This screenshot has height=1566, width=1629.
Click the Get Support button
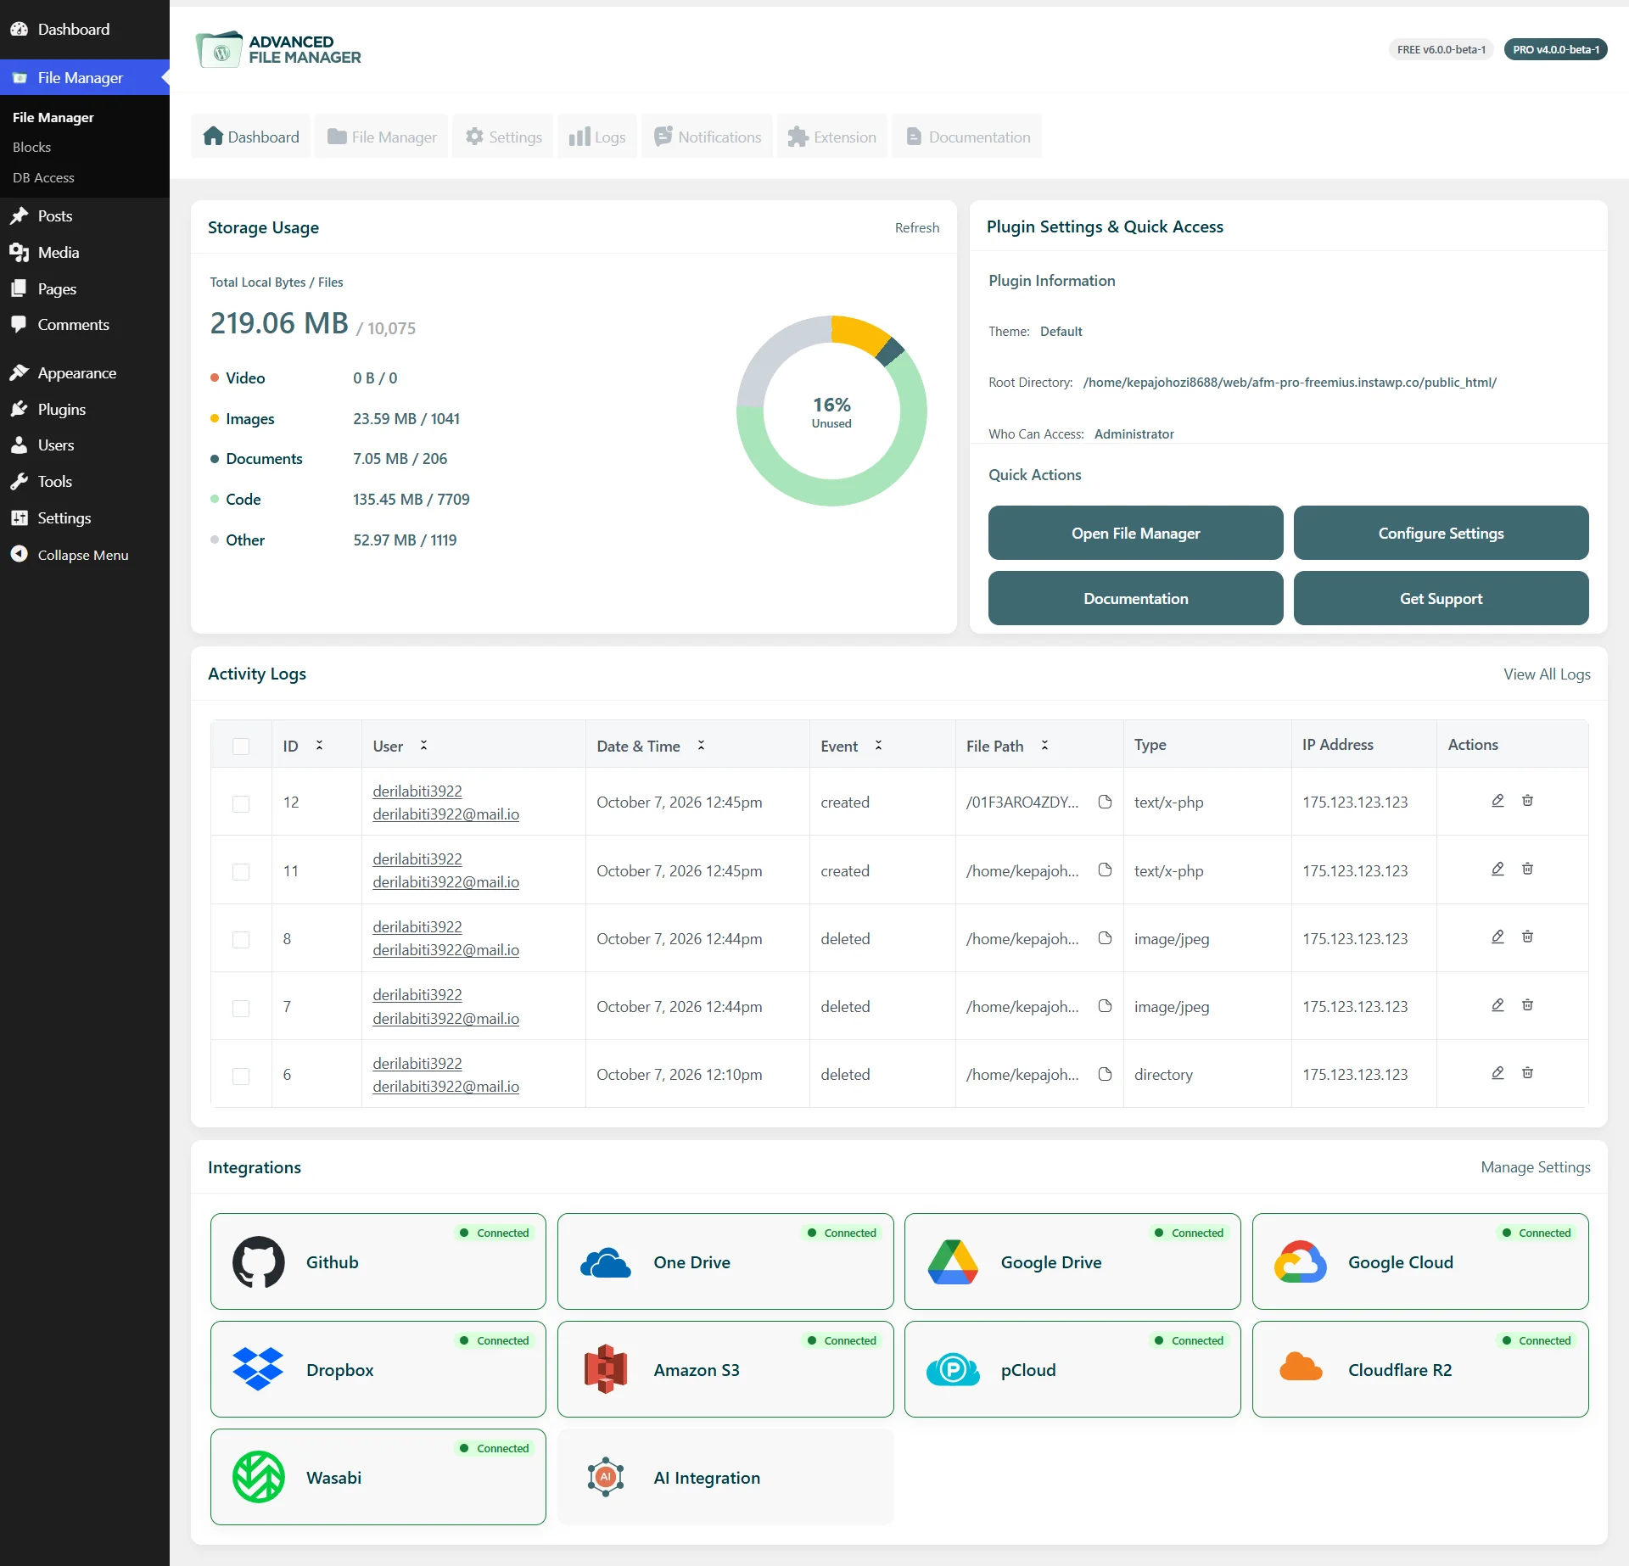click(x=1441, y=598)
